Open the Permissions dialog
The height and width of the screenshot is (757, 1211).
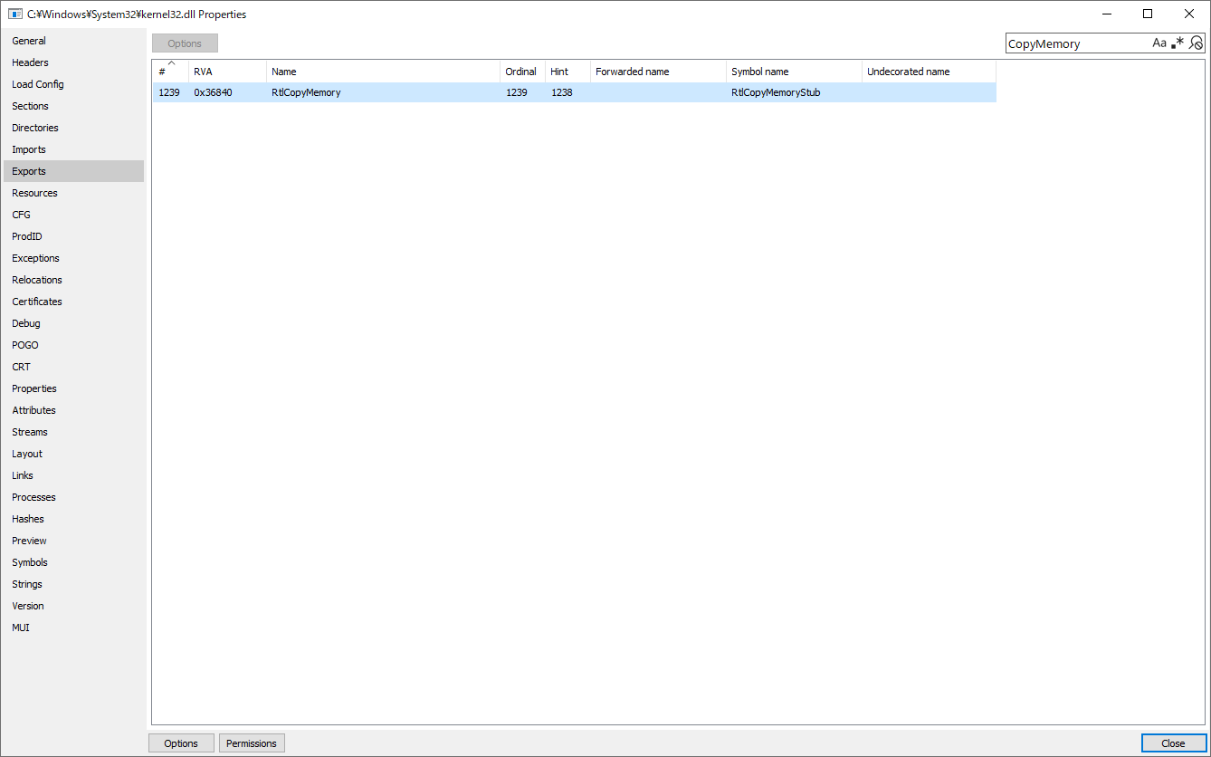(x=252, y=743)
